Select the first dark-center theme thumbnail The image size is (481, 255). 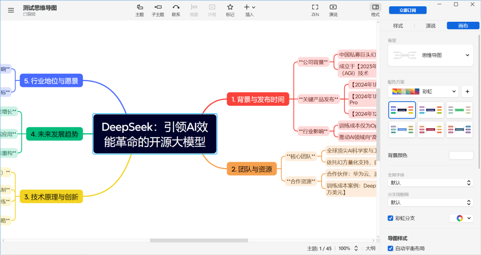point(402,110)
